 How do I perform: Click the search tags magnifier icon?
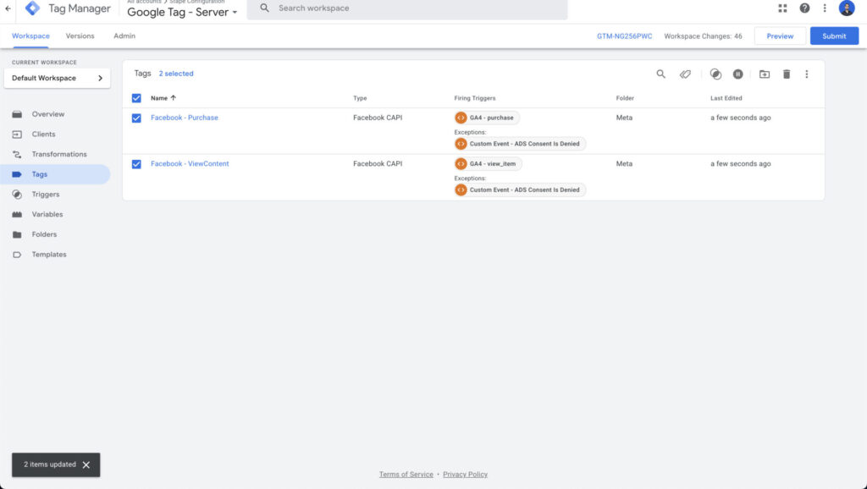click(661, 74)
